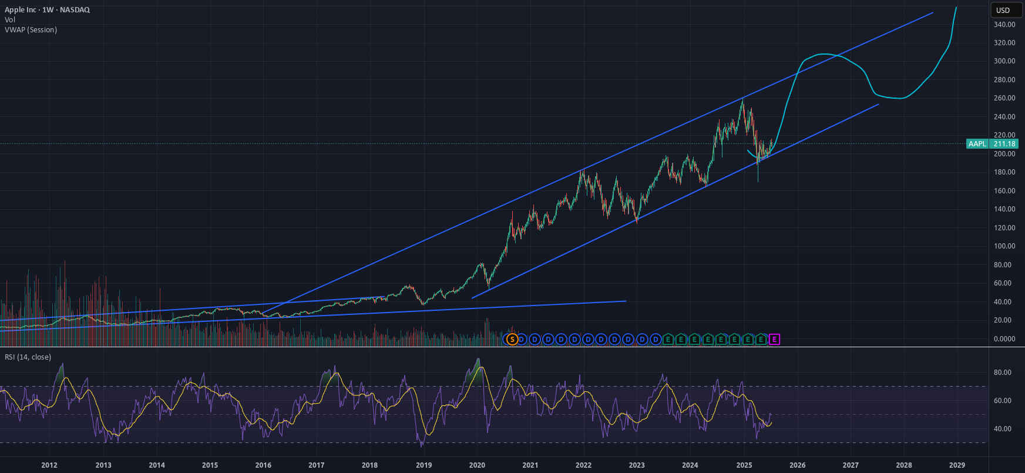Click the AAPL ticker price tag
The height and width of the screenshot is (473, 1025).
[977, 144]
